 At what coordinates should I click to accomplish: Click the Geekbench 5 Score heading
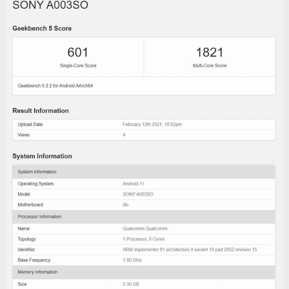point(42,28)
